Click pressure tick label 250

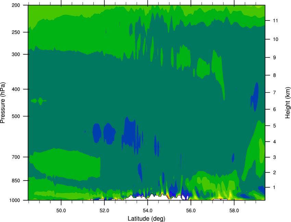point(16,32)
